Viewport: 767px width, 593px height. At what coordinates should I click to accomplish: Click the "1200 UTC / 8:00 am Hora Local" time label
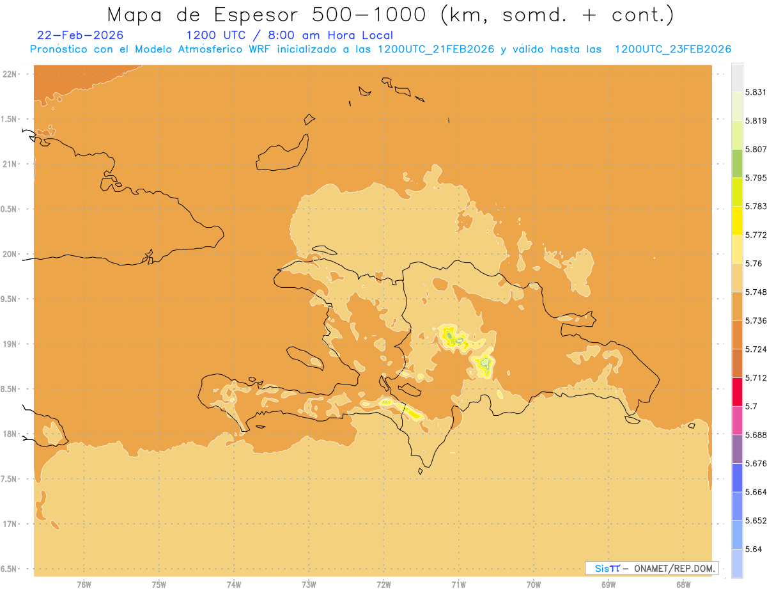point(290,35)
